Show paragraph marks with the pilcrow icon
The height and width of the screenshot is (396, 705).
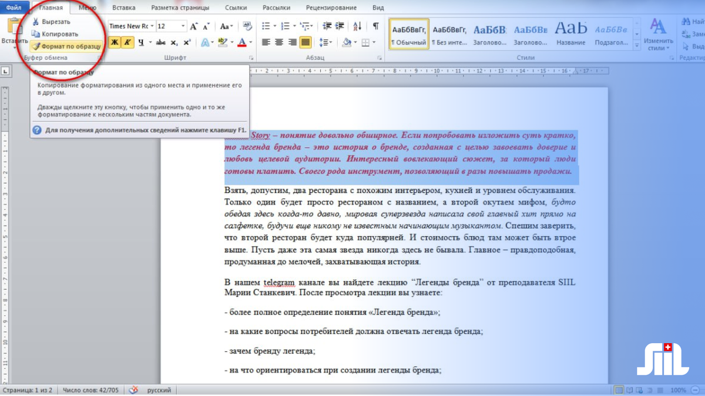point(375,26)
